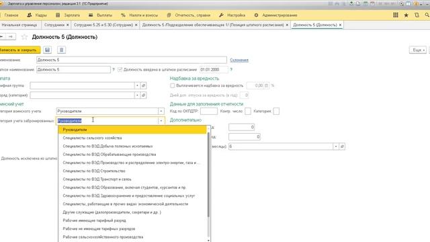
Task: Open the Кадры menu
Action: pyautogui.click(x=38, y=15)
